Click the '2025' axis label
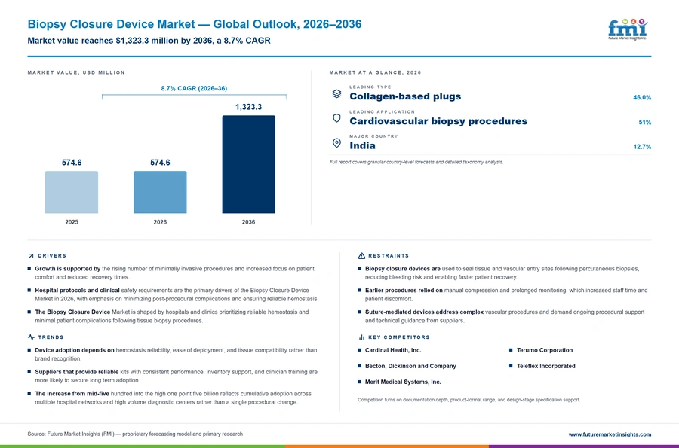 72,222
